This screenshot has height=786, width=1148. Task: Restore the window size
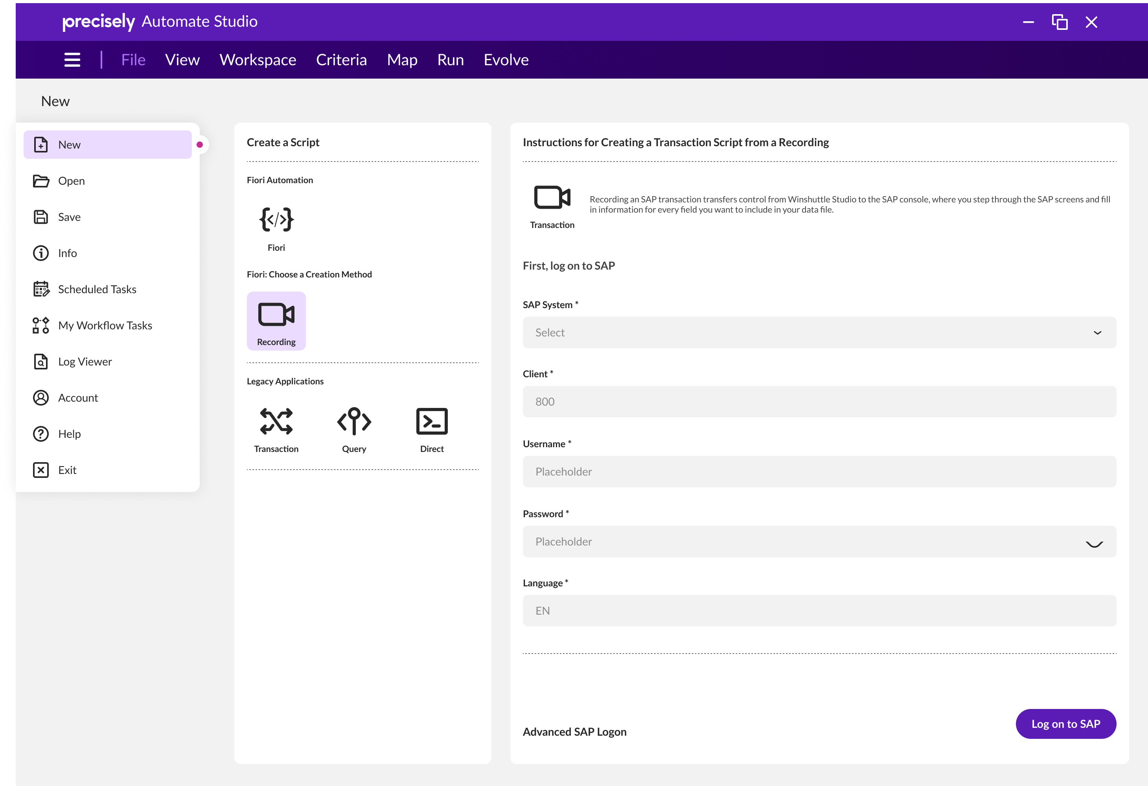(1060, 22)
